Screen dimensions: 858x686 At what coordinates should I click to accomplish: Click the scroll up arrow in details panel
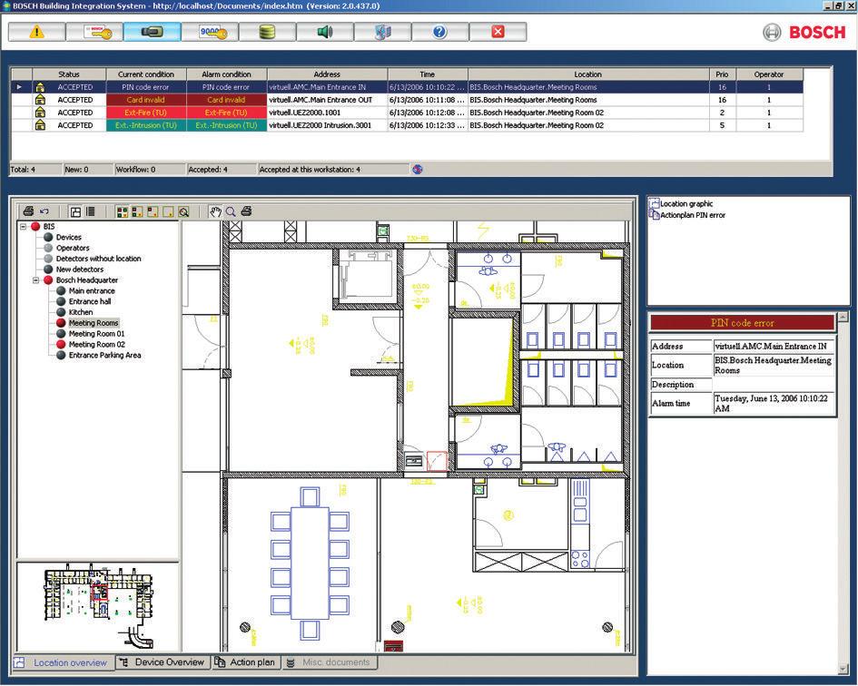tap(843, 317)
